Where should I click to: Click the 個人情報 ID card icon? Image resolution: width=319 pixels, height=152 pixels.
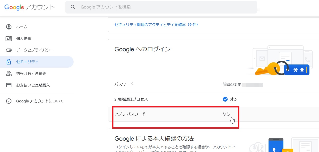click(9, 38)
